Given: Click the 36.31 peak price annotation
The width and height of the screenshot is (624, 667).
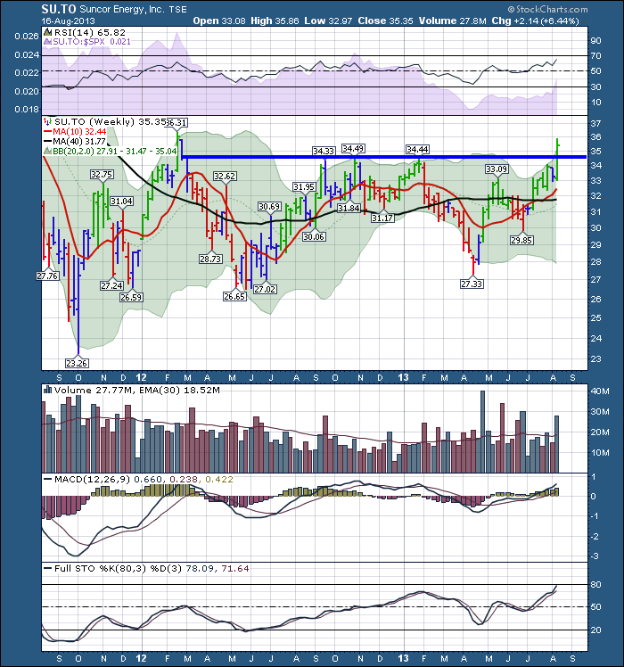Looking at the screenshot, I should click(176, 122).
